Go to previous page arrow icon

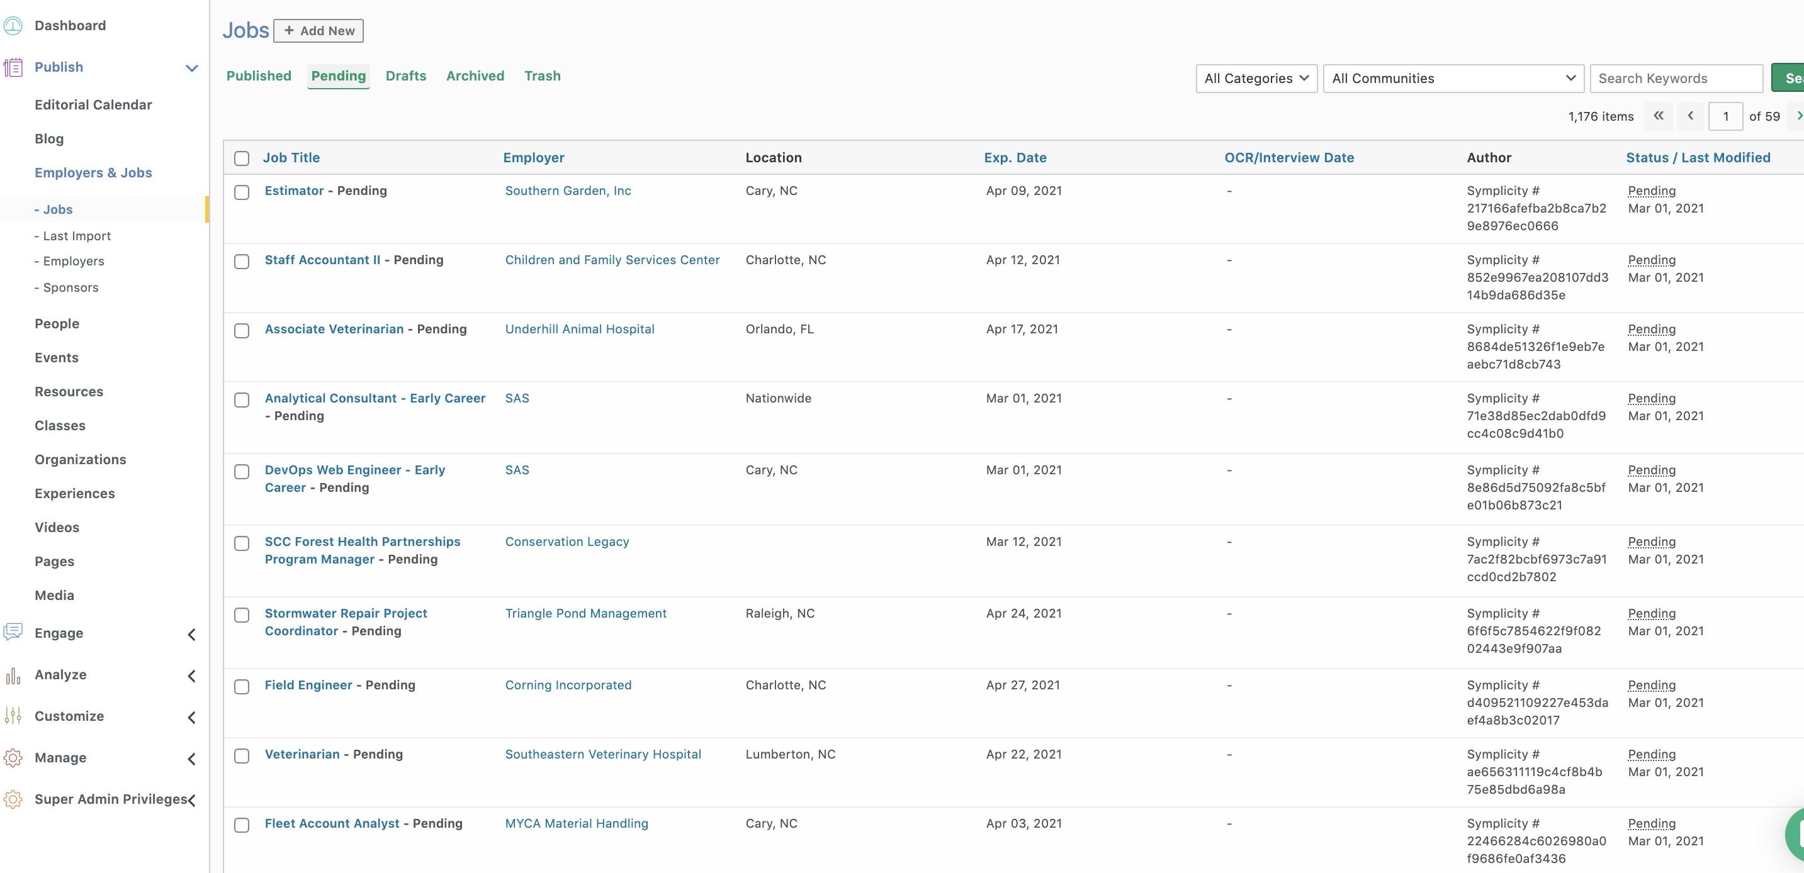click(1691, 116)
